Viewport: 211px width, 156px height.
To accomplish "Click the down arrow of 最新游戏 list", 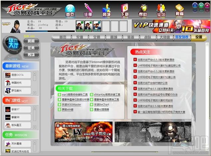I will point(35,93).
